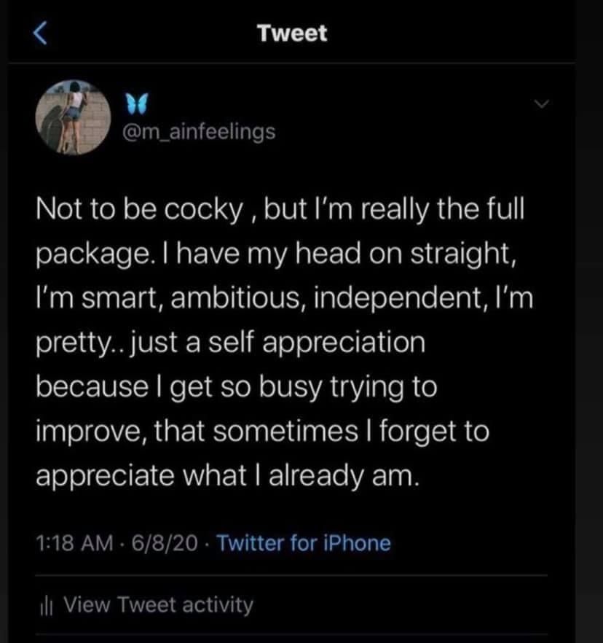Image resolution: width=603 pixels, height=643 pixels.
Task: Go back using the blue arrow
Action: (x=40, y=34)
